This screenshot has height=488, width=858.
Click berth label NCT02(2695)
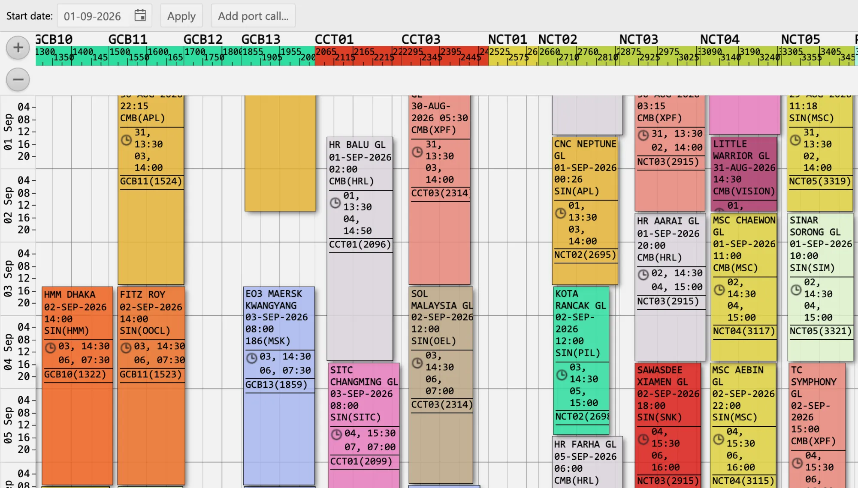pyautogui.click(x=585, y=255)
